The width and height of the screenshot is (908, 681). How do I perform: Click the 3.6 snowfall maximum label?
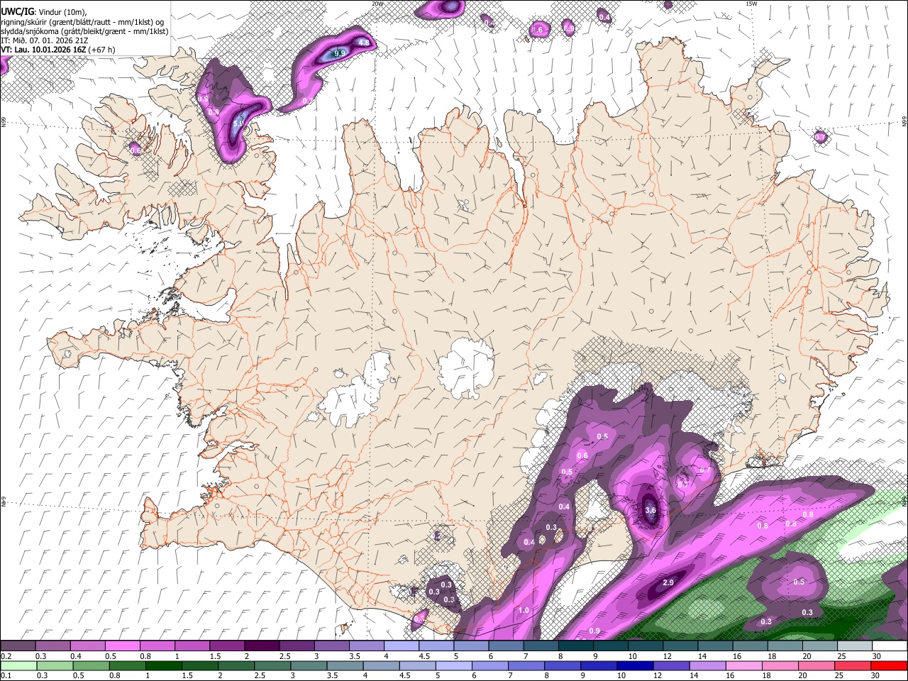click(650, 510)
